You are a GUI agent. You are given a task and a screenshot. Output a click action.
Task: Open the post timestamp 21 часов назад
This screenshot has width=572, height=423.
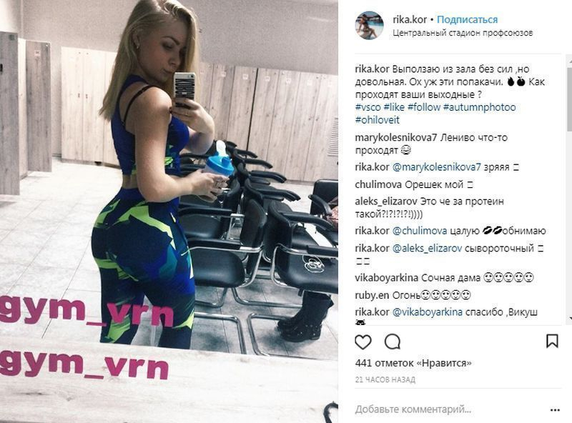[385, 379]
